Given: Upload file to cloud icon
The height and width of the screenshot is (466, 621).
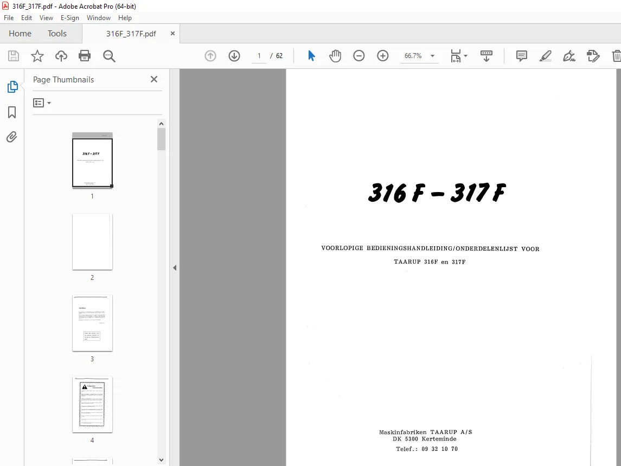Looking at the screenshot, I should tap(61, 56).
